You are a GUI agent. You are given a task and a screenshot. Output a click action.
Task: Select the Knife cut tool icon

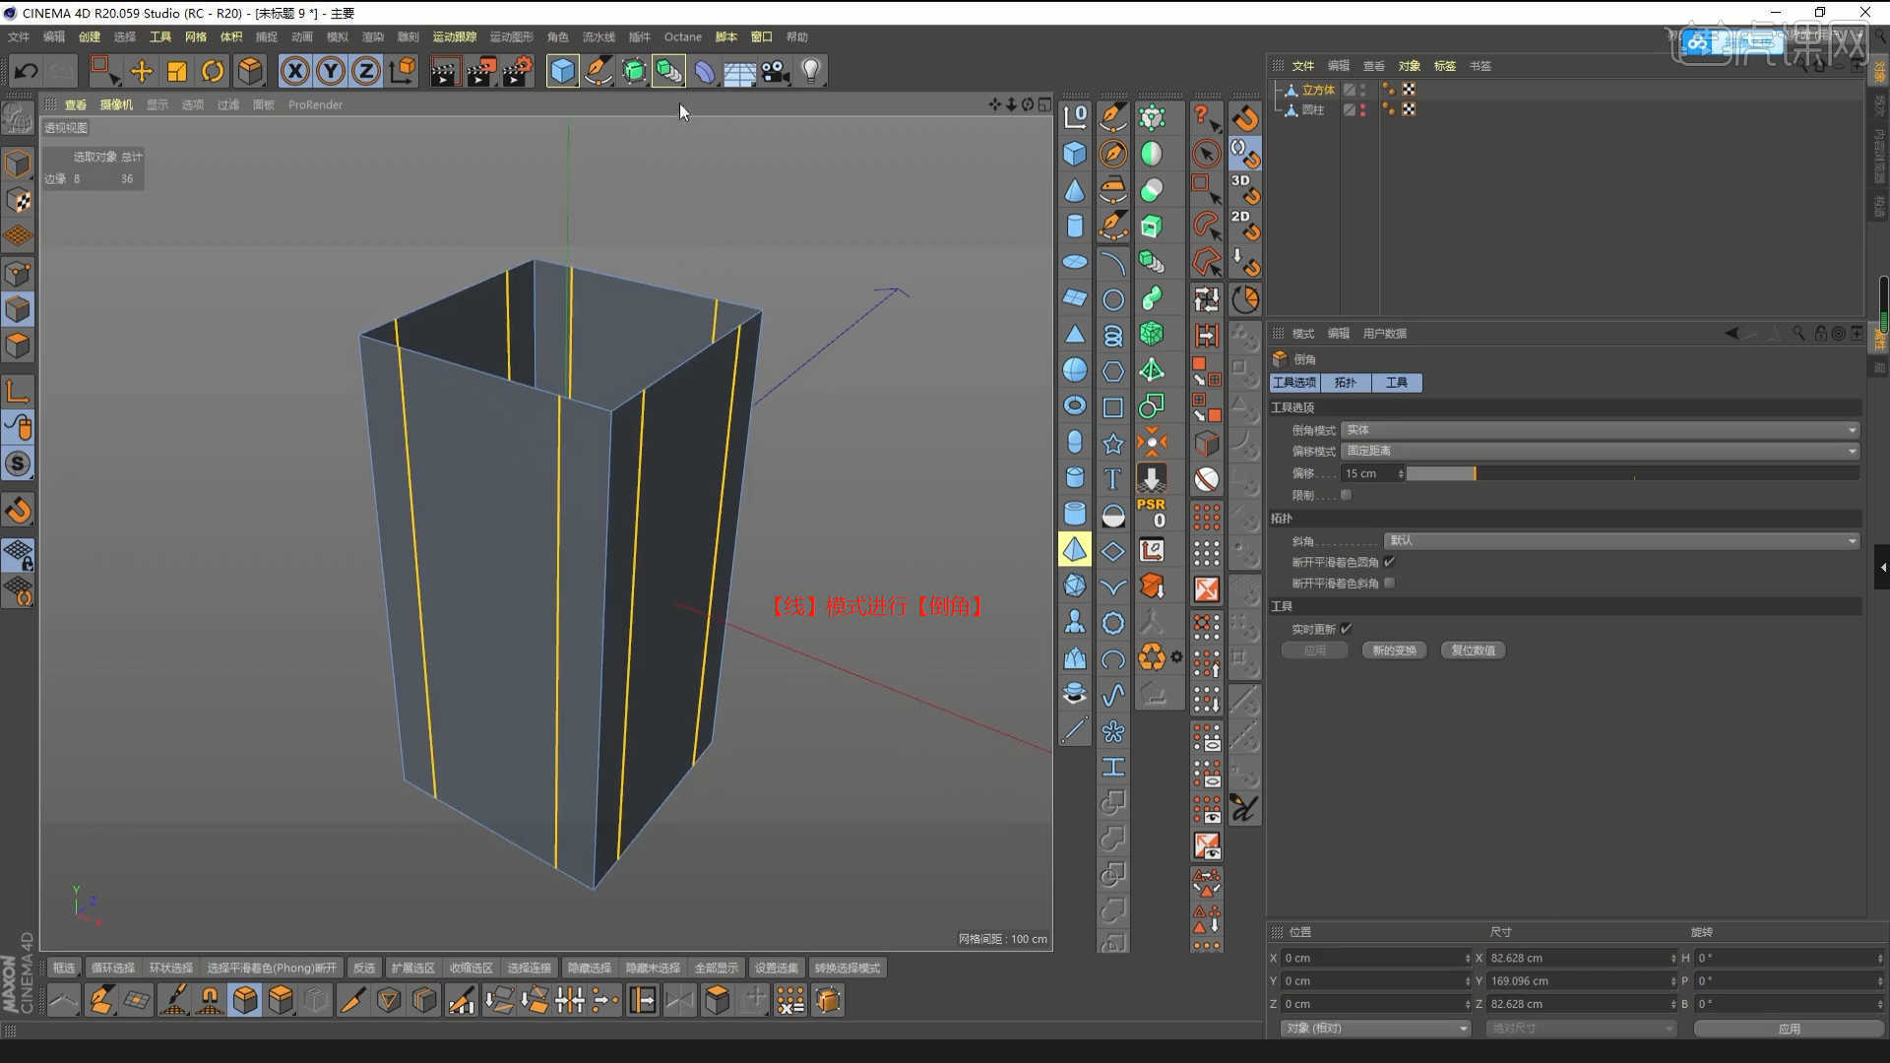coord(351,1001)
